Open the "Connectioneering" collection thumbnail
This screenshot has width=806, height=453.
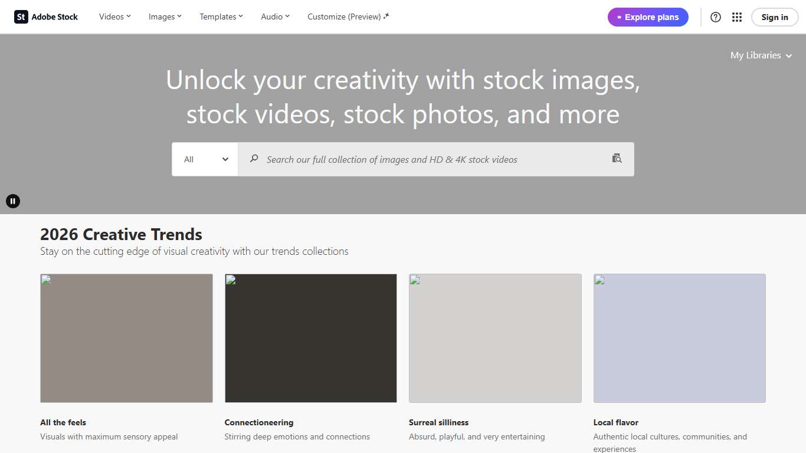point(310,338)
